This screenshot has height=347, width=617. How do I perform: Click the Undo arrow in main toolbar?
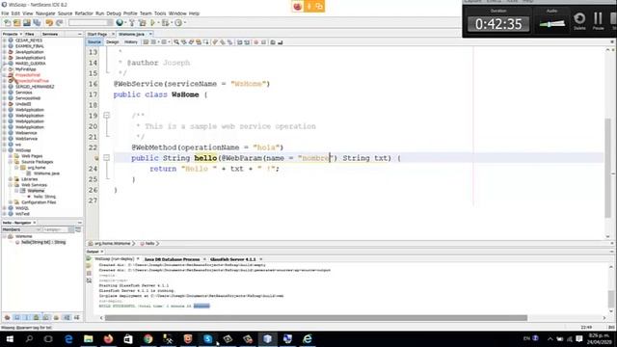(49, 23)
